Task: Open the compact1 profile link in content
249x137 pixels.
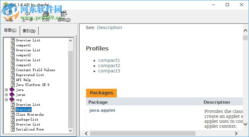Action: pos(109,60)
